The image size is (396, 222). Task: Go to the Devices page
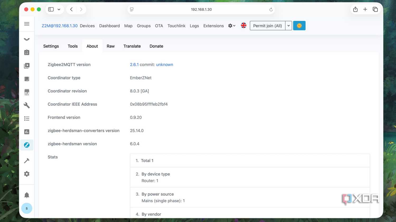click(x=87, y=26)
